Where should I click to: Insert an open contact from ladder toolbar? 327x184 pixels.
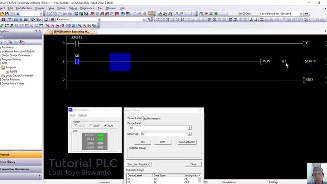pos(158,19)
